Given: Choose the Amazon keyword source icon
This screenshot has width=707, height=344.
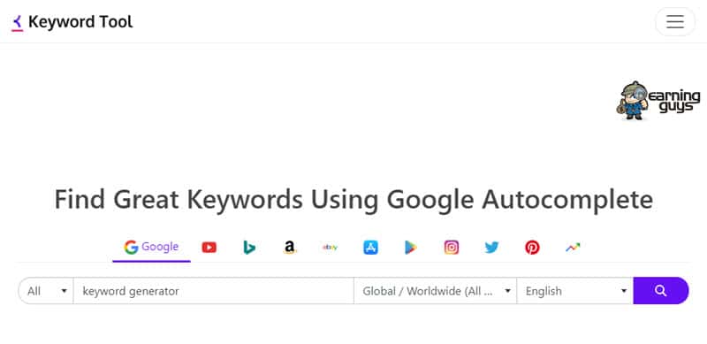Looking at the screenshot, I should tap(290, 248).
